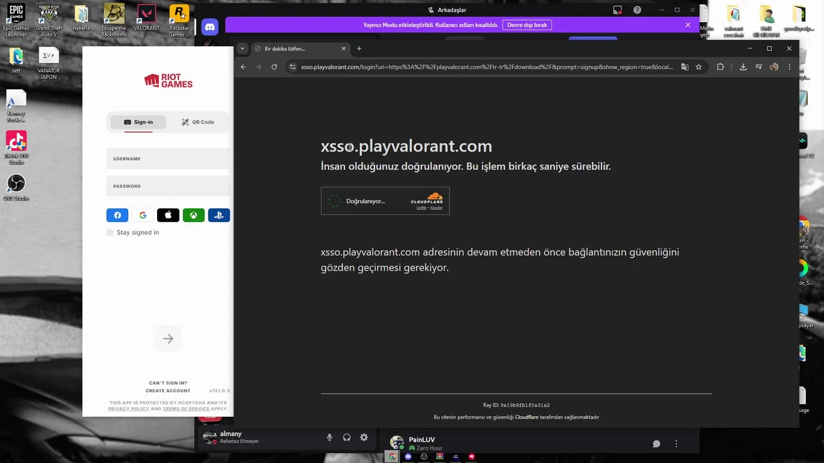This screenshot has height=463, width=824.
Task: Sign in with Google in Riot client
Action: pos(143,215)
